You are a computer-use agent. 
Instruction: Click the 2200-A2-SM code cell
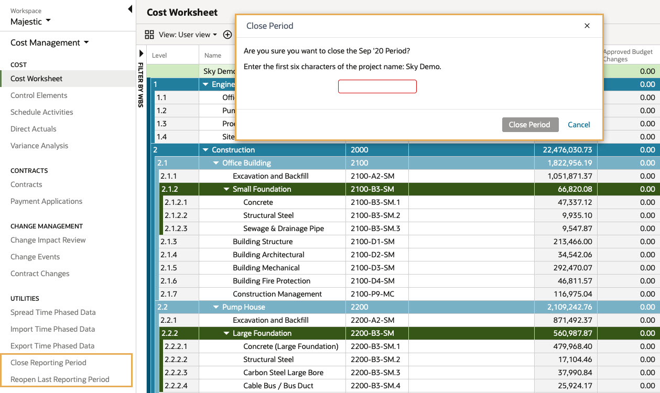[377, 320]
